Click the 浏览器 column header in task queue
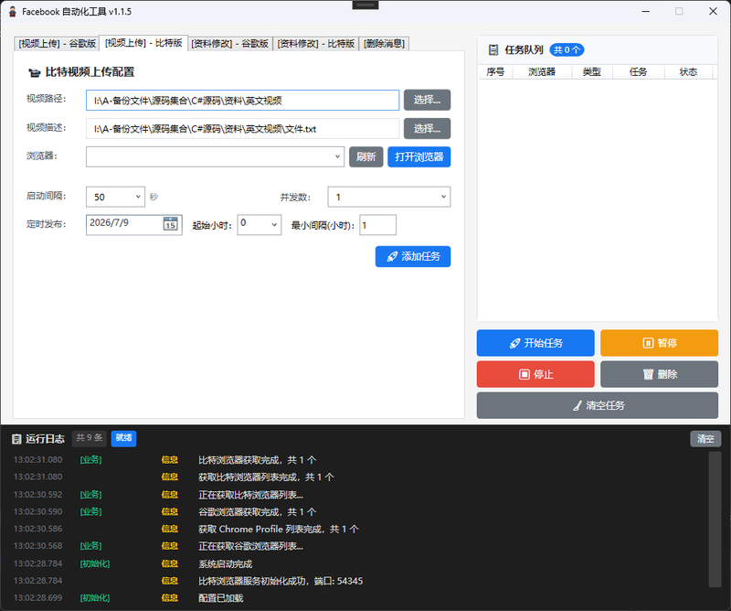 coord(542,72)
